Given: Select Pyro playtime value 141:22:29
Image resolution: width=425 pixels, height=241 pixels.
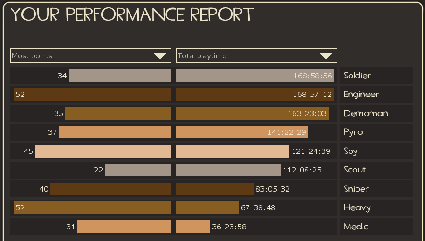Looking at the screenshot, I should click(287, 132).
